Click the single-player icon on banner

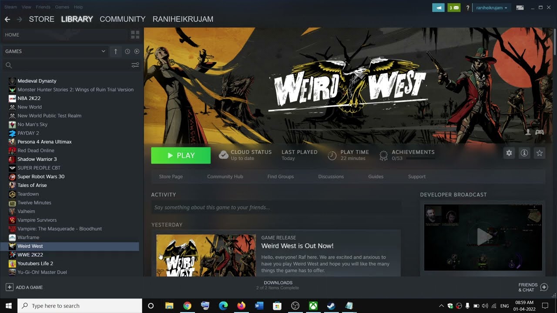point(528,132)
